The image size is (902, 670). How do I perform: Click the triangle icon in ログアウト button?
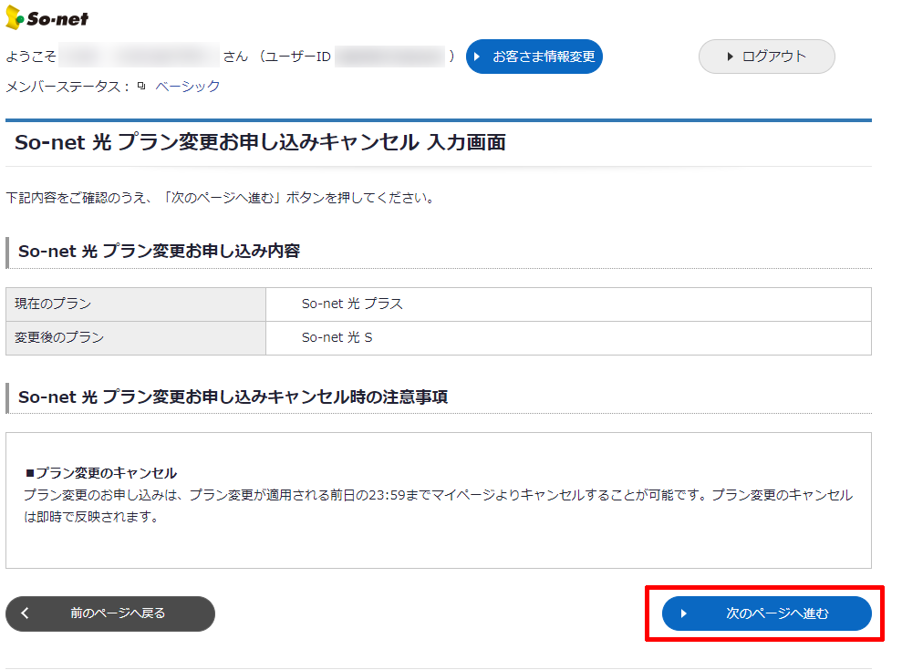point(731,57)
